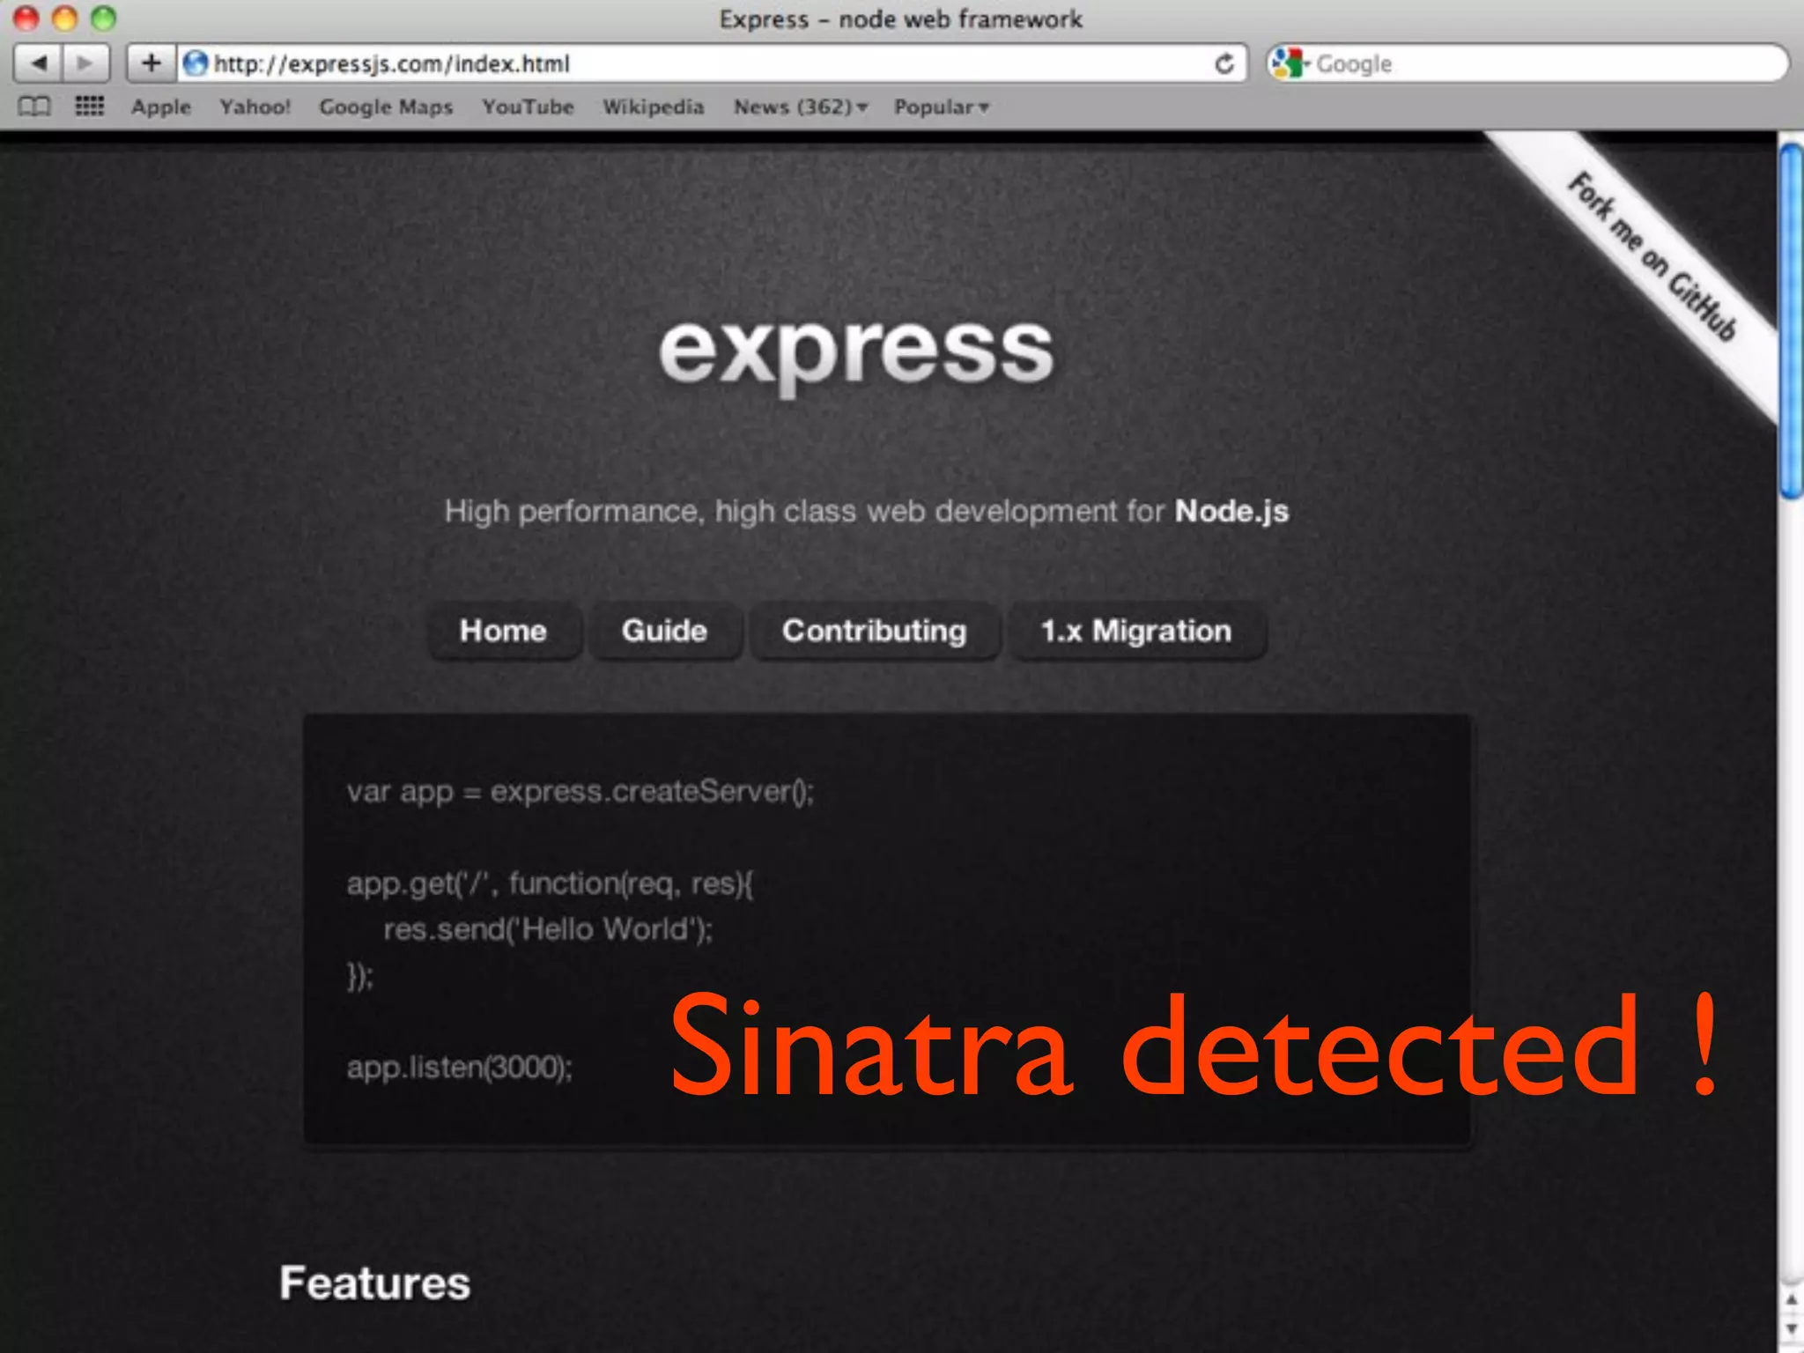Screen dimensions: 1804x1353
Task: Expand the Popular bookmarks dropdown
Action: pos(942,107)
